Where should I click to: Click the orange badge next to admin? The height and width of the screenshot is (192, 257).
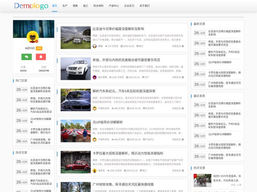(x=39, y=48)
